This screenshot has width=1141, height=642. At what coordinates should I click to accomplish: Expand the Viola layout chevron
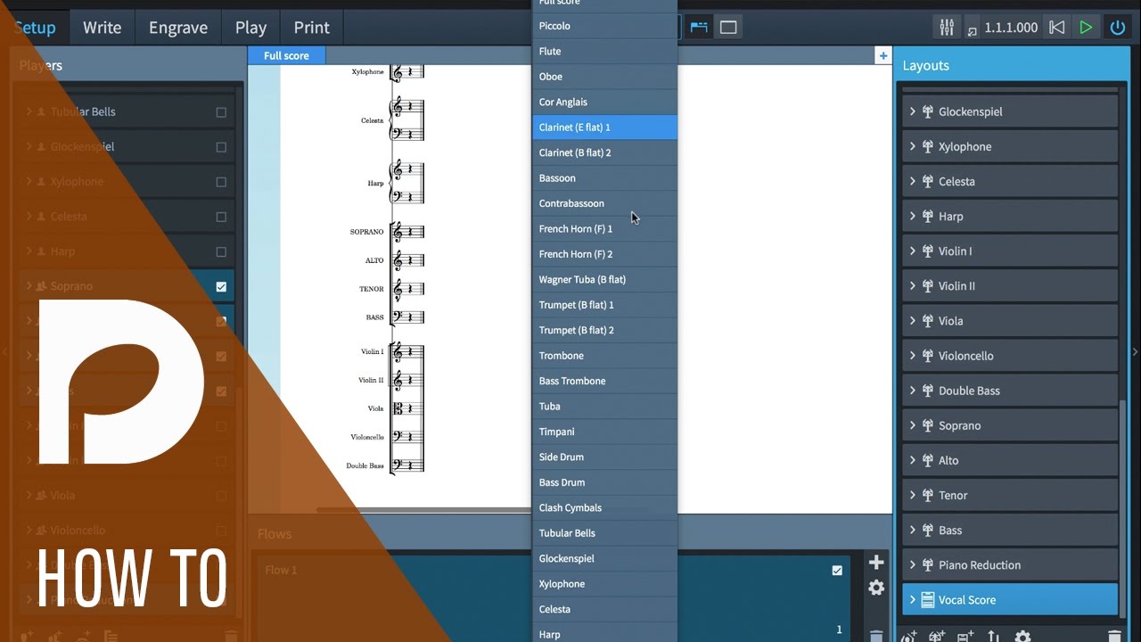coord(913,320)
